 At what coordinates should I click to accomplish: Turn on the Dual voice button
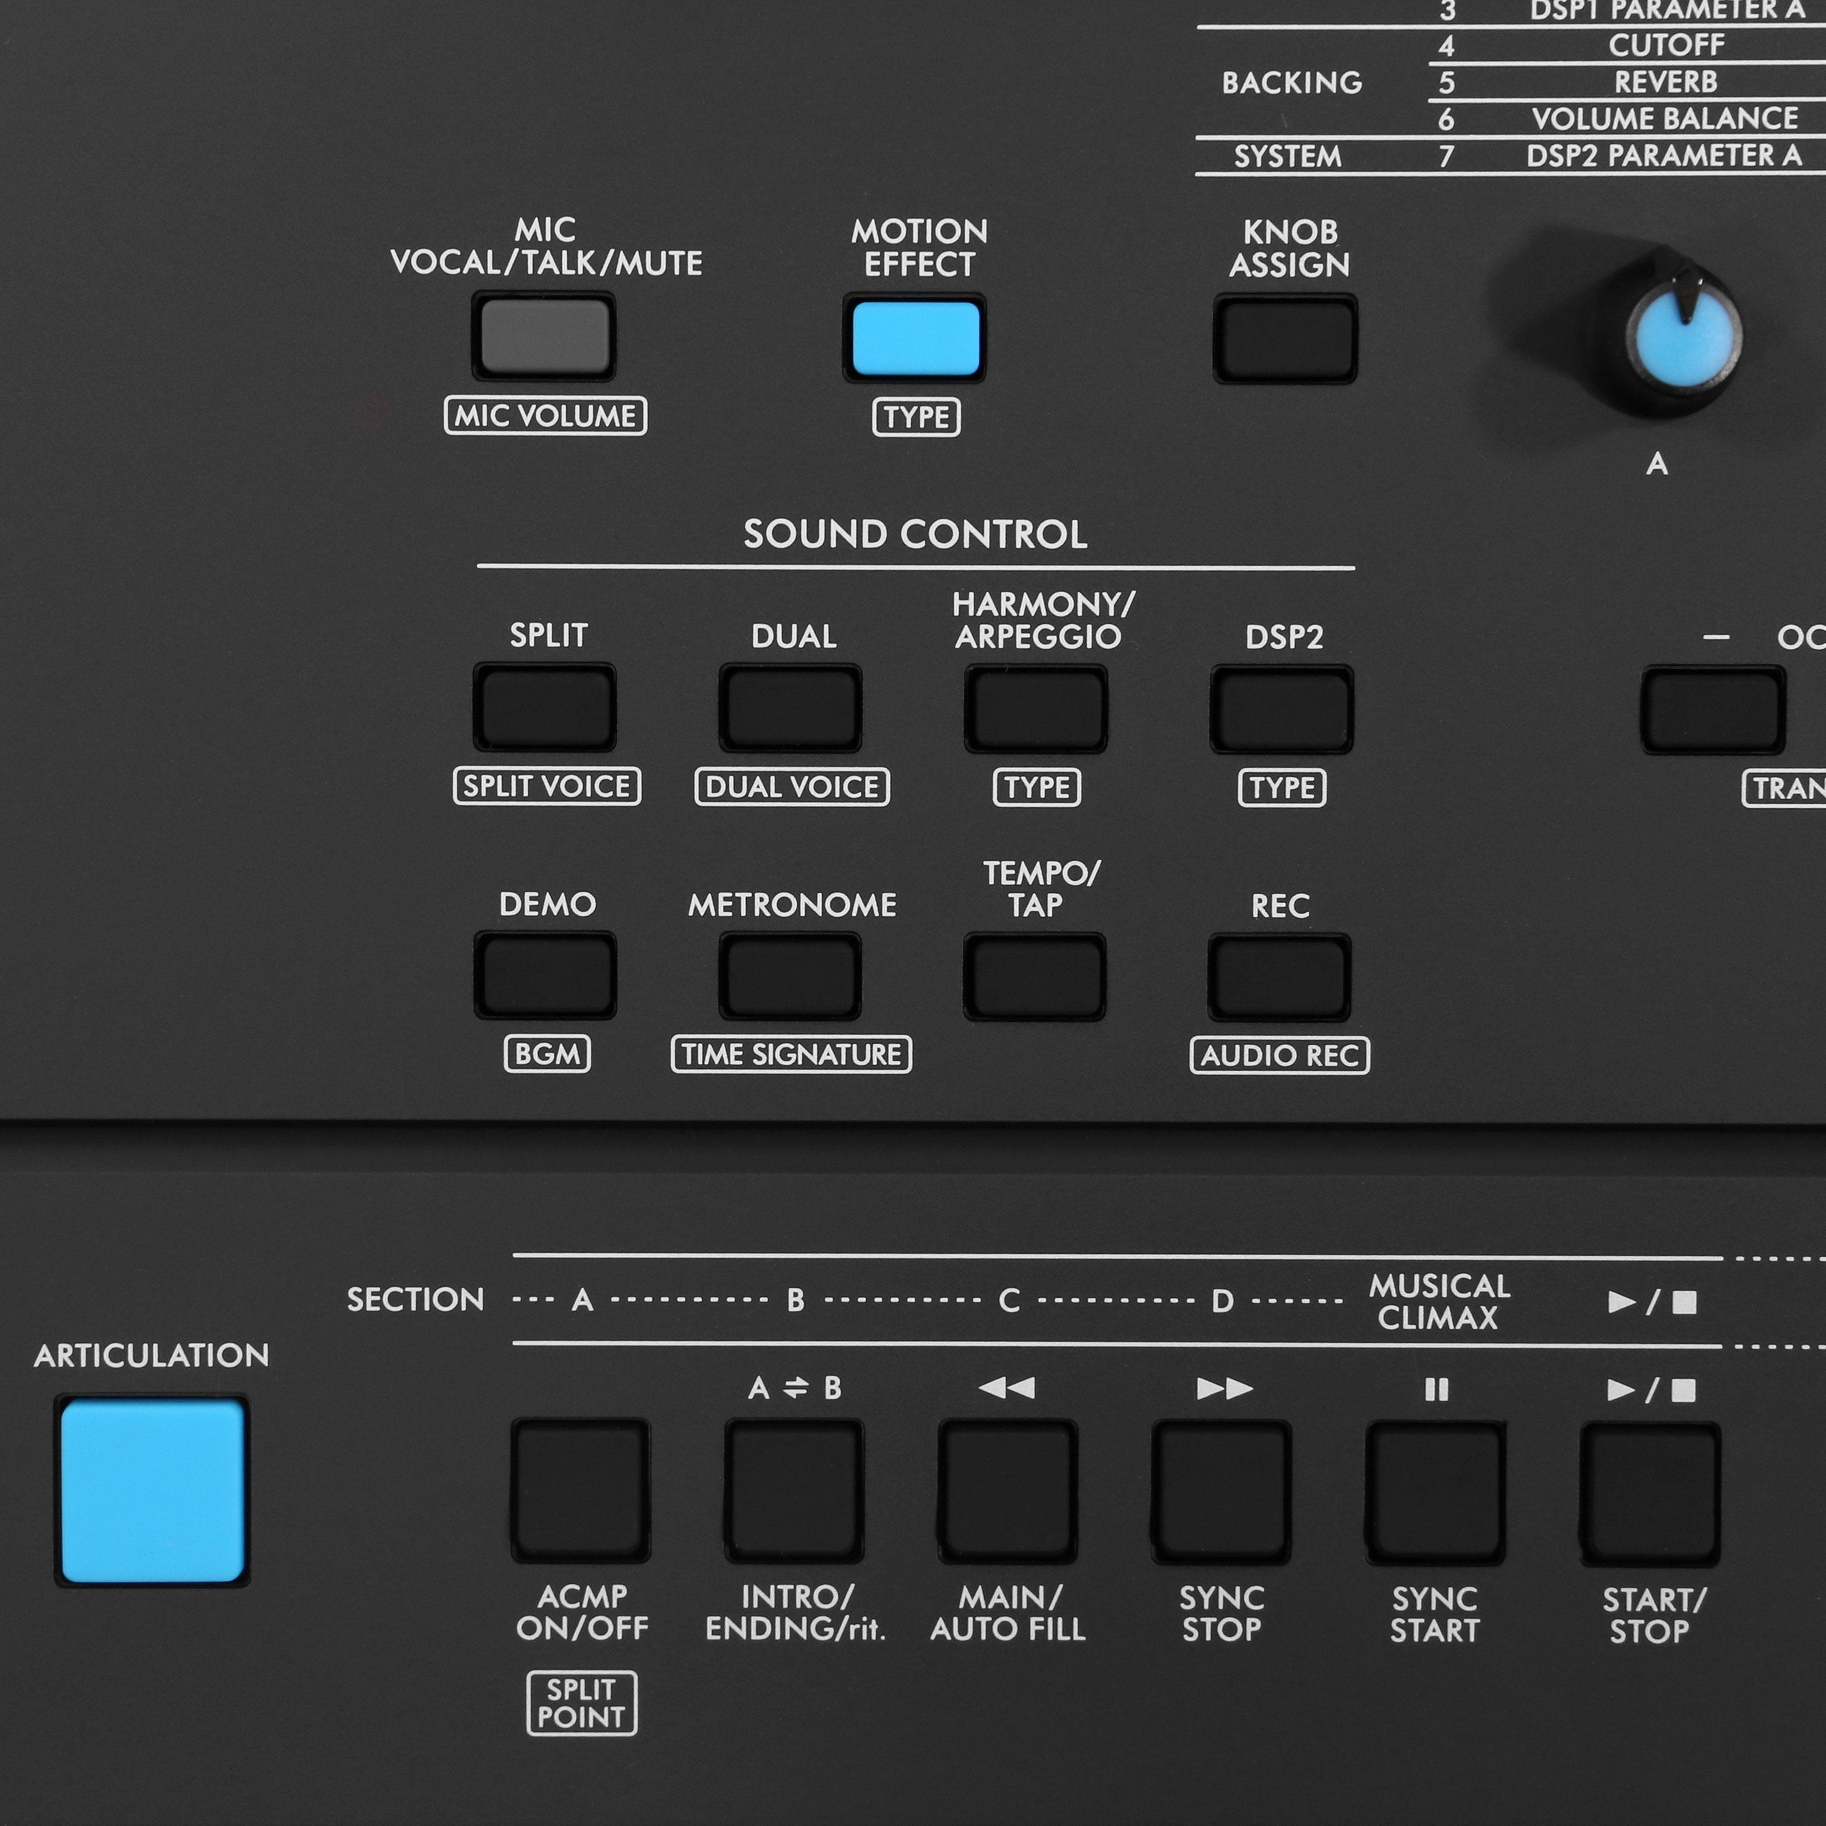[x=790, y=709]
